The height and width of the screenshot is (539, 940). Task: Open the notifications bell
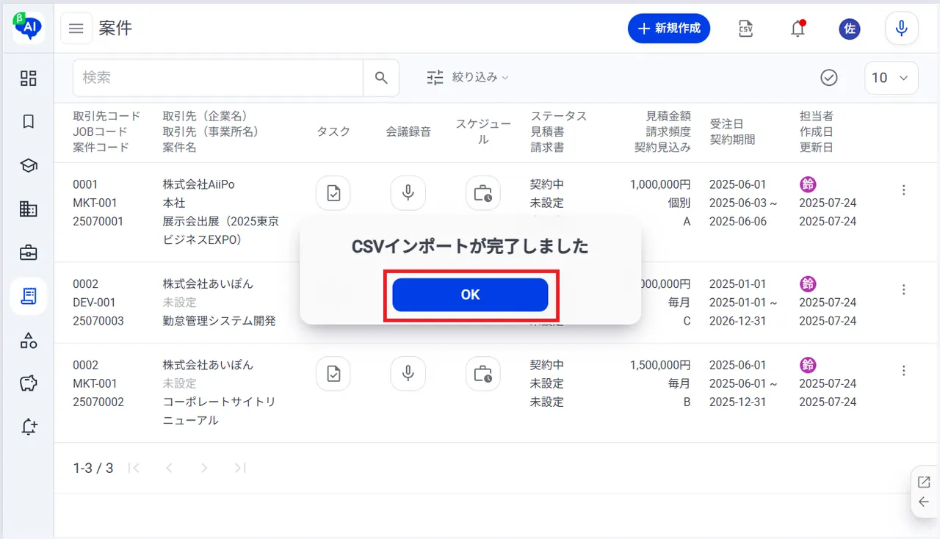coord(798,29)
